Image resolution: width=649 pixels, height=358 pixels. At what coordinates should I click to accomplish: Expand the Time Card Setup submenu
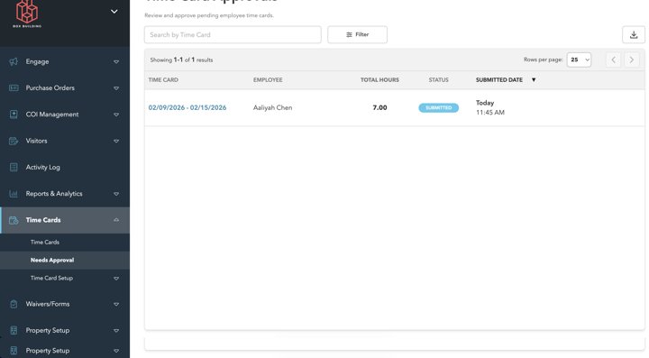click(116, 279)
